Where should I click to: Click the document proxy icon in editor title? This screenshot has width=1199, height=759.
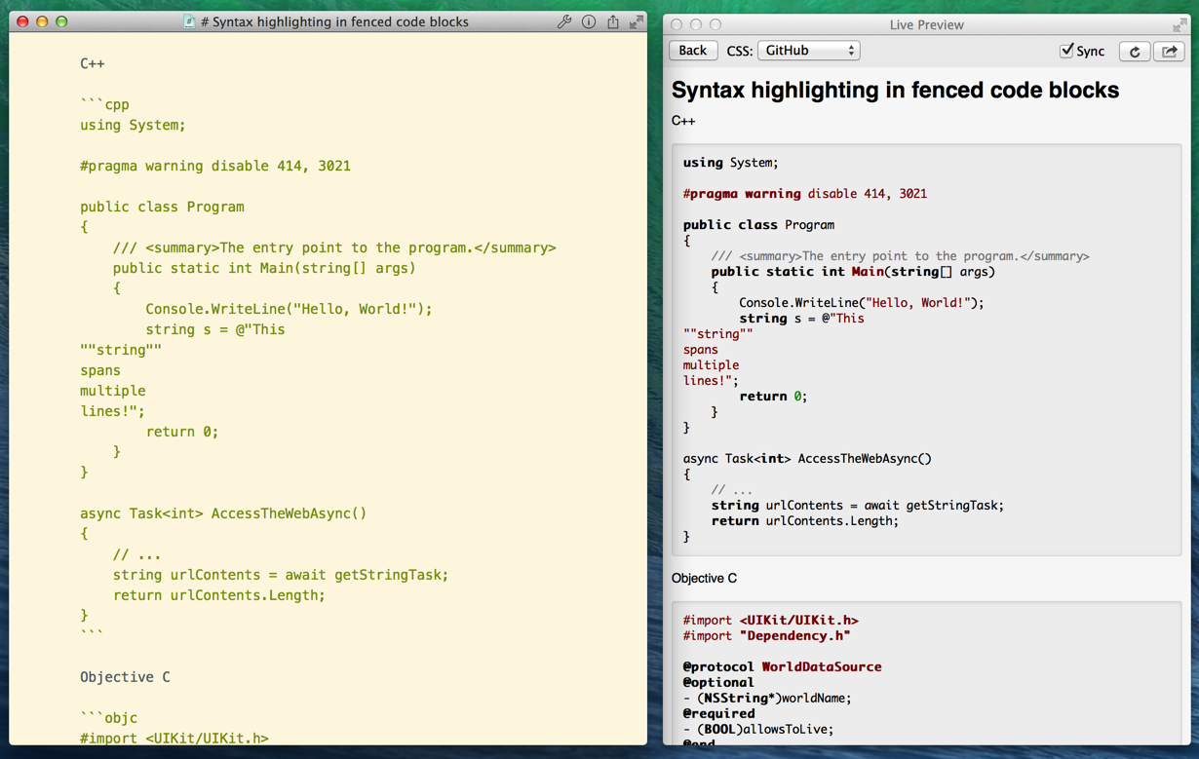[x=190, y=21]
